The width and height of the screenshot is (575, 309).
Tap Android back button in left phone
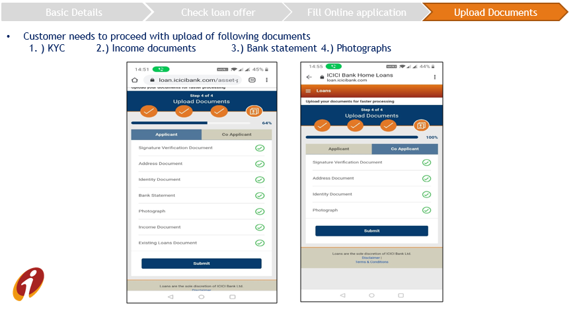[171, 297]
